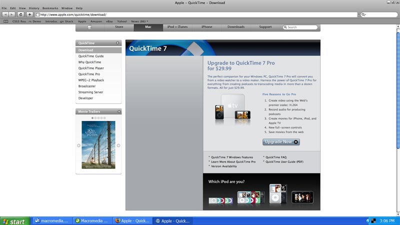
Task: Open Version Availability link
Action: (x=223, y=166)
